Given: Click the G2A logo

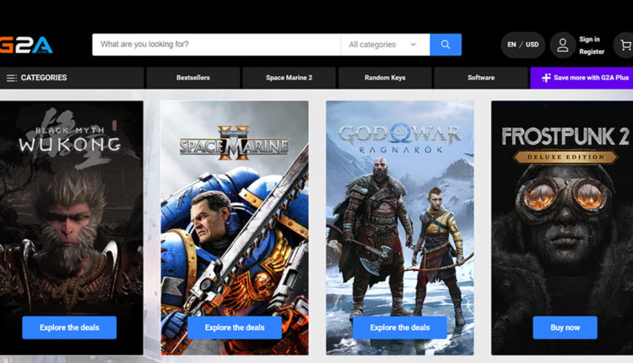Looking at the screenshot, I should pyautogui.click(x=25, y=45).
